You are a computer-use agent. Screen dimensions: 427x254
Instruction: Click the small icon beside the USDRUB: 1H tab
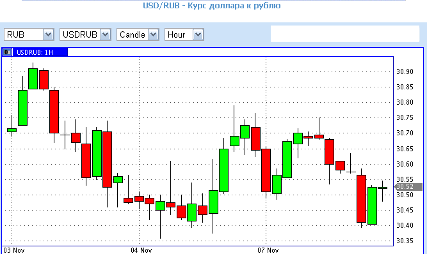pyautogui.click(x=7, y=52)
